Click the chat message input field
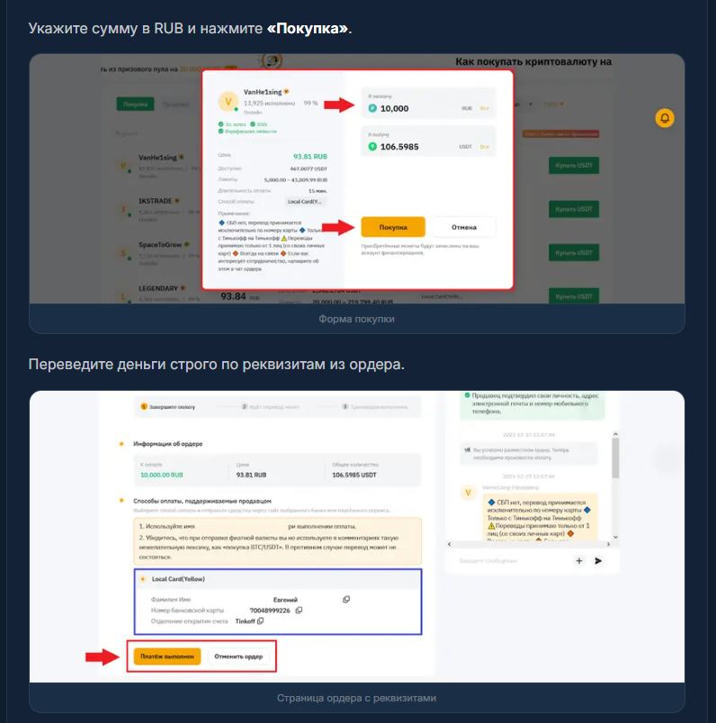Screen dimensions: 716x723 tap(512, 561)
